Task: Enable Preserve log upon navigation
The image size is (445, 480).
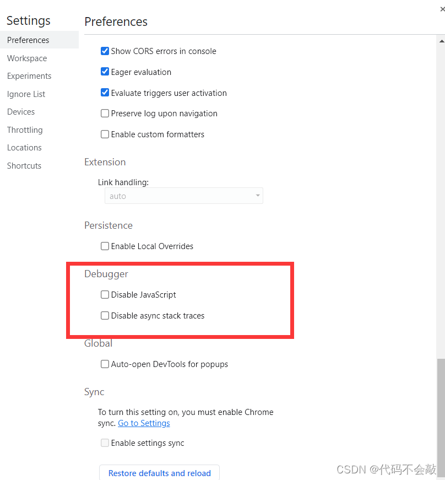Action: 105,114
